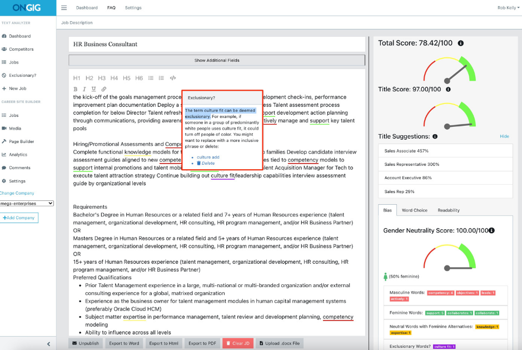Select the 'Account Executive 86%' suggestion

[445, 178]
